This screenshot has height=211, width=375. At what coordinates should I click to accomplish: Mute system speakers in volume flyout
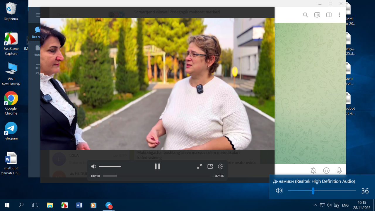point(279,191)
